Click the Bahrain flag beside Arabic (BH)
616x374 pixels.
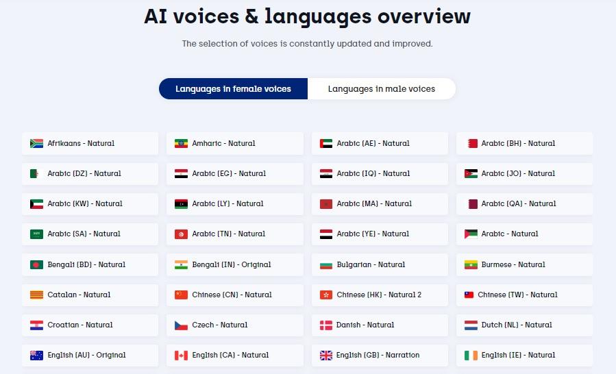472,143
